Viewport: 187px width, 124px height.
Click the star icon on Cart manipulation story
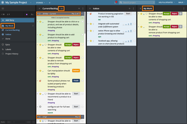[x=40, y=71]
